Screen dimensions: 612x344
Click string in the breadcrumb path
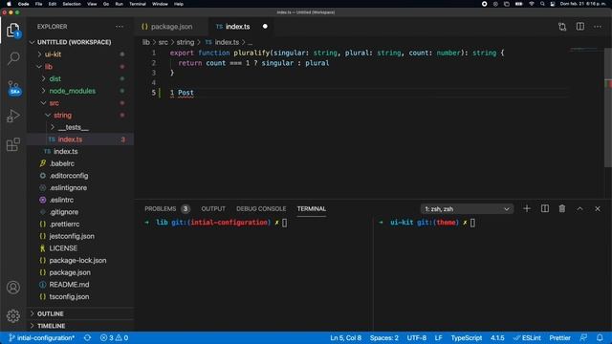pyautogui.click(x=185, y=42)
